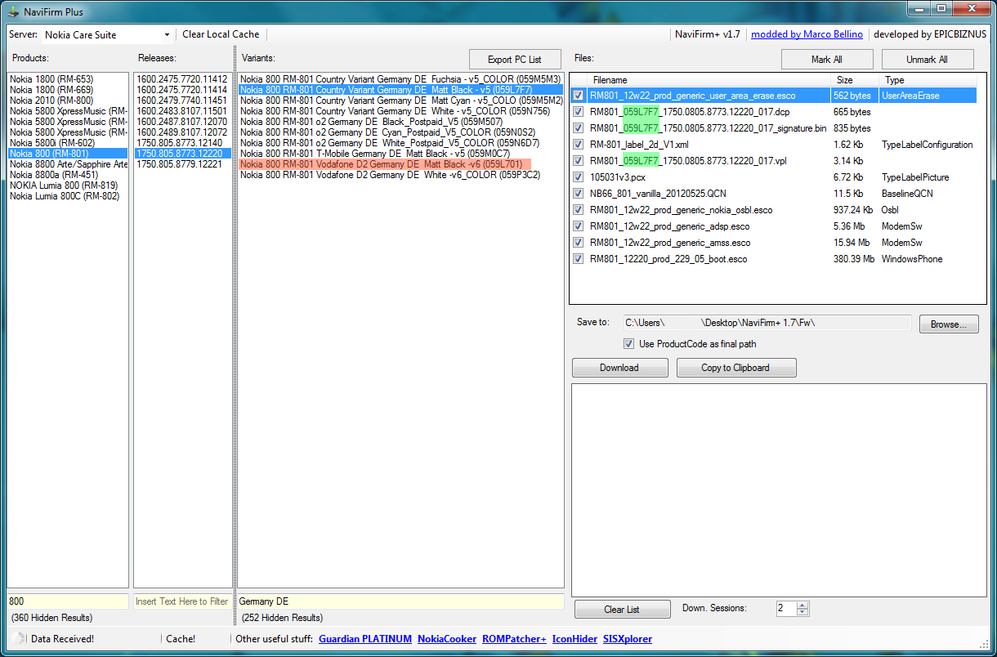Click the Insert Text Here to Filter field
997x657 pixels.
[183, 601]
